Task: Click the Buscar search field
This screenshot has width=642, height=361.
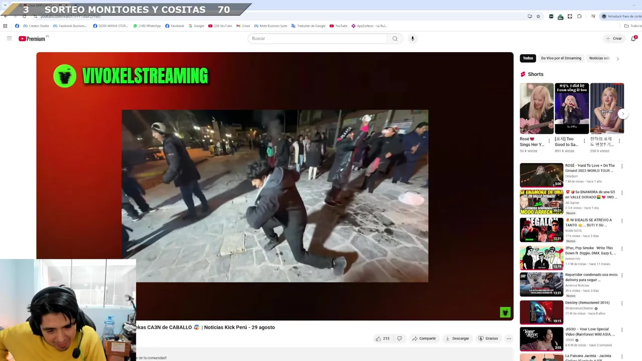Action: coord(317,39)
